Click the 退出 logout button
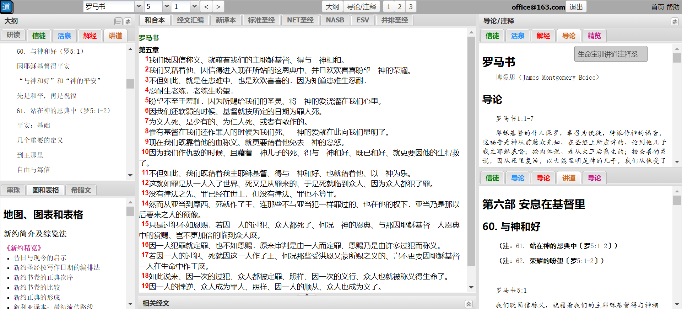The width and height of the screenshot is (682, 309). (576, 7)
